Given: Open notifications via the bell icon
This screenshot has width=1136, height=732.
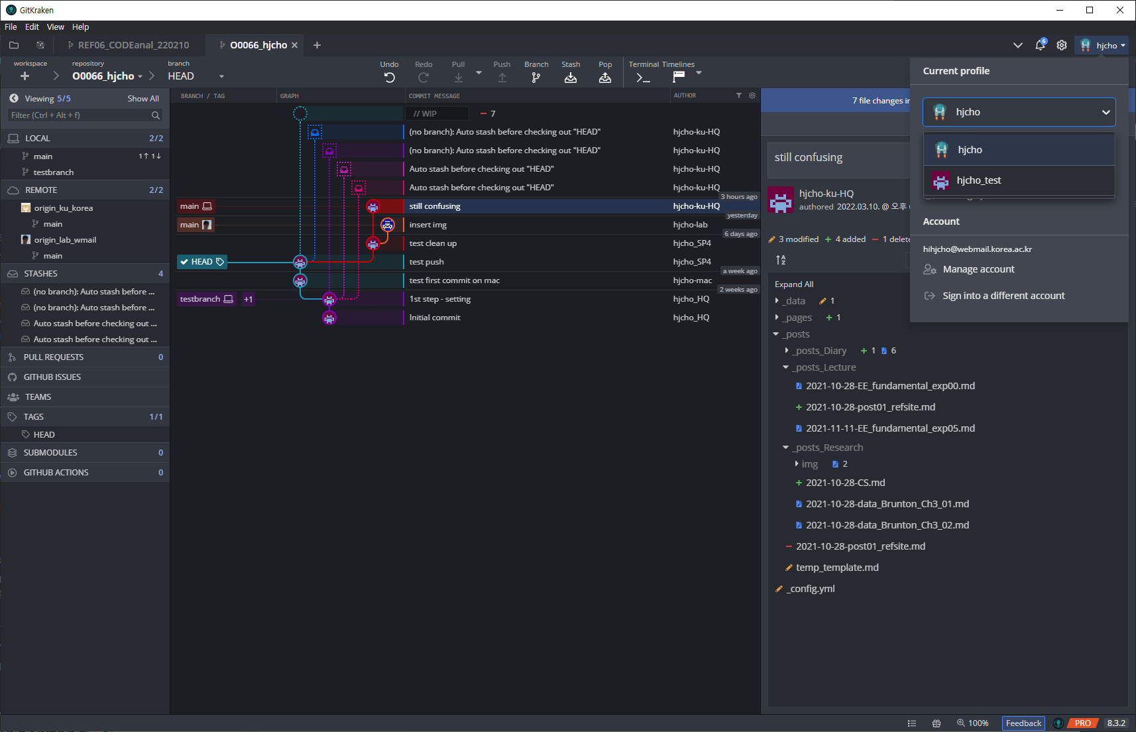Looking at the screenshot, I should (1039, 45).
